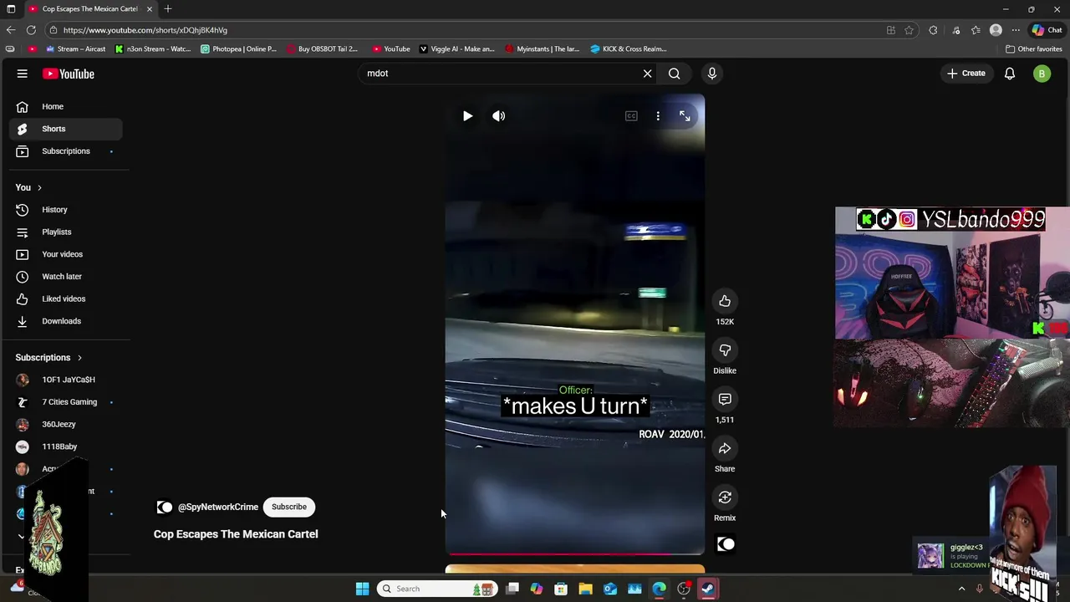Screen dimensions: 1070x602
Task: Start voice search with the microphone
Action: click(x=712, y=74)
